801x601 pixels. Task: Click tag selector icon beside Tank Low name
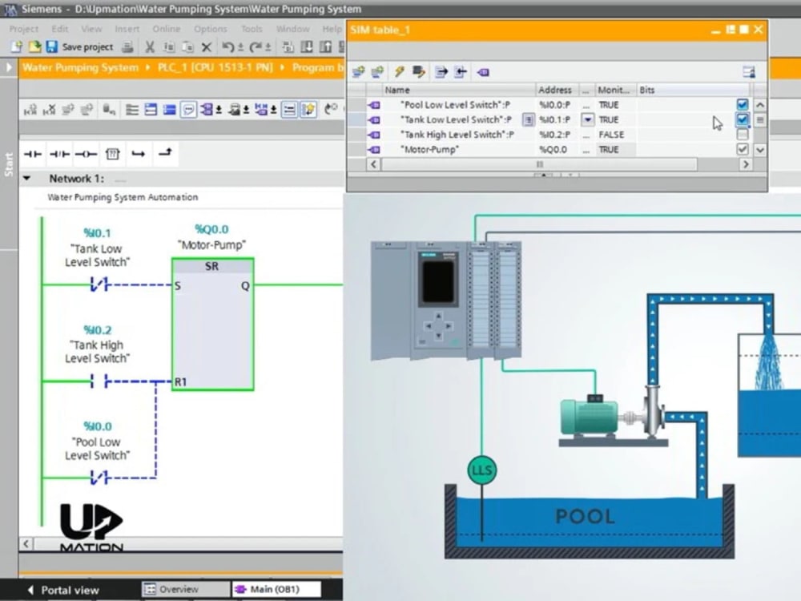pyautogui.click(x=528, y=119)
